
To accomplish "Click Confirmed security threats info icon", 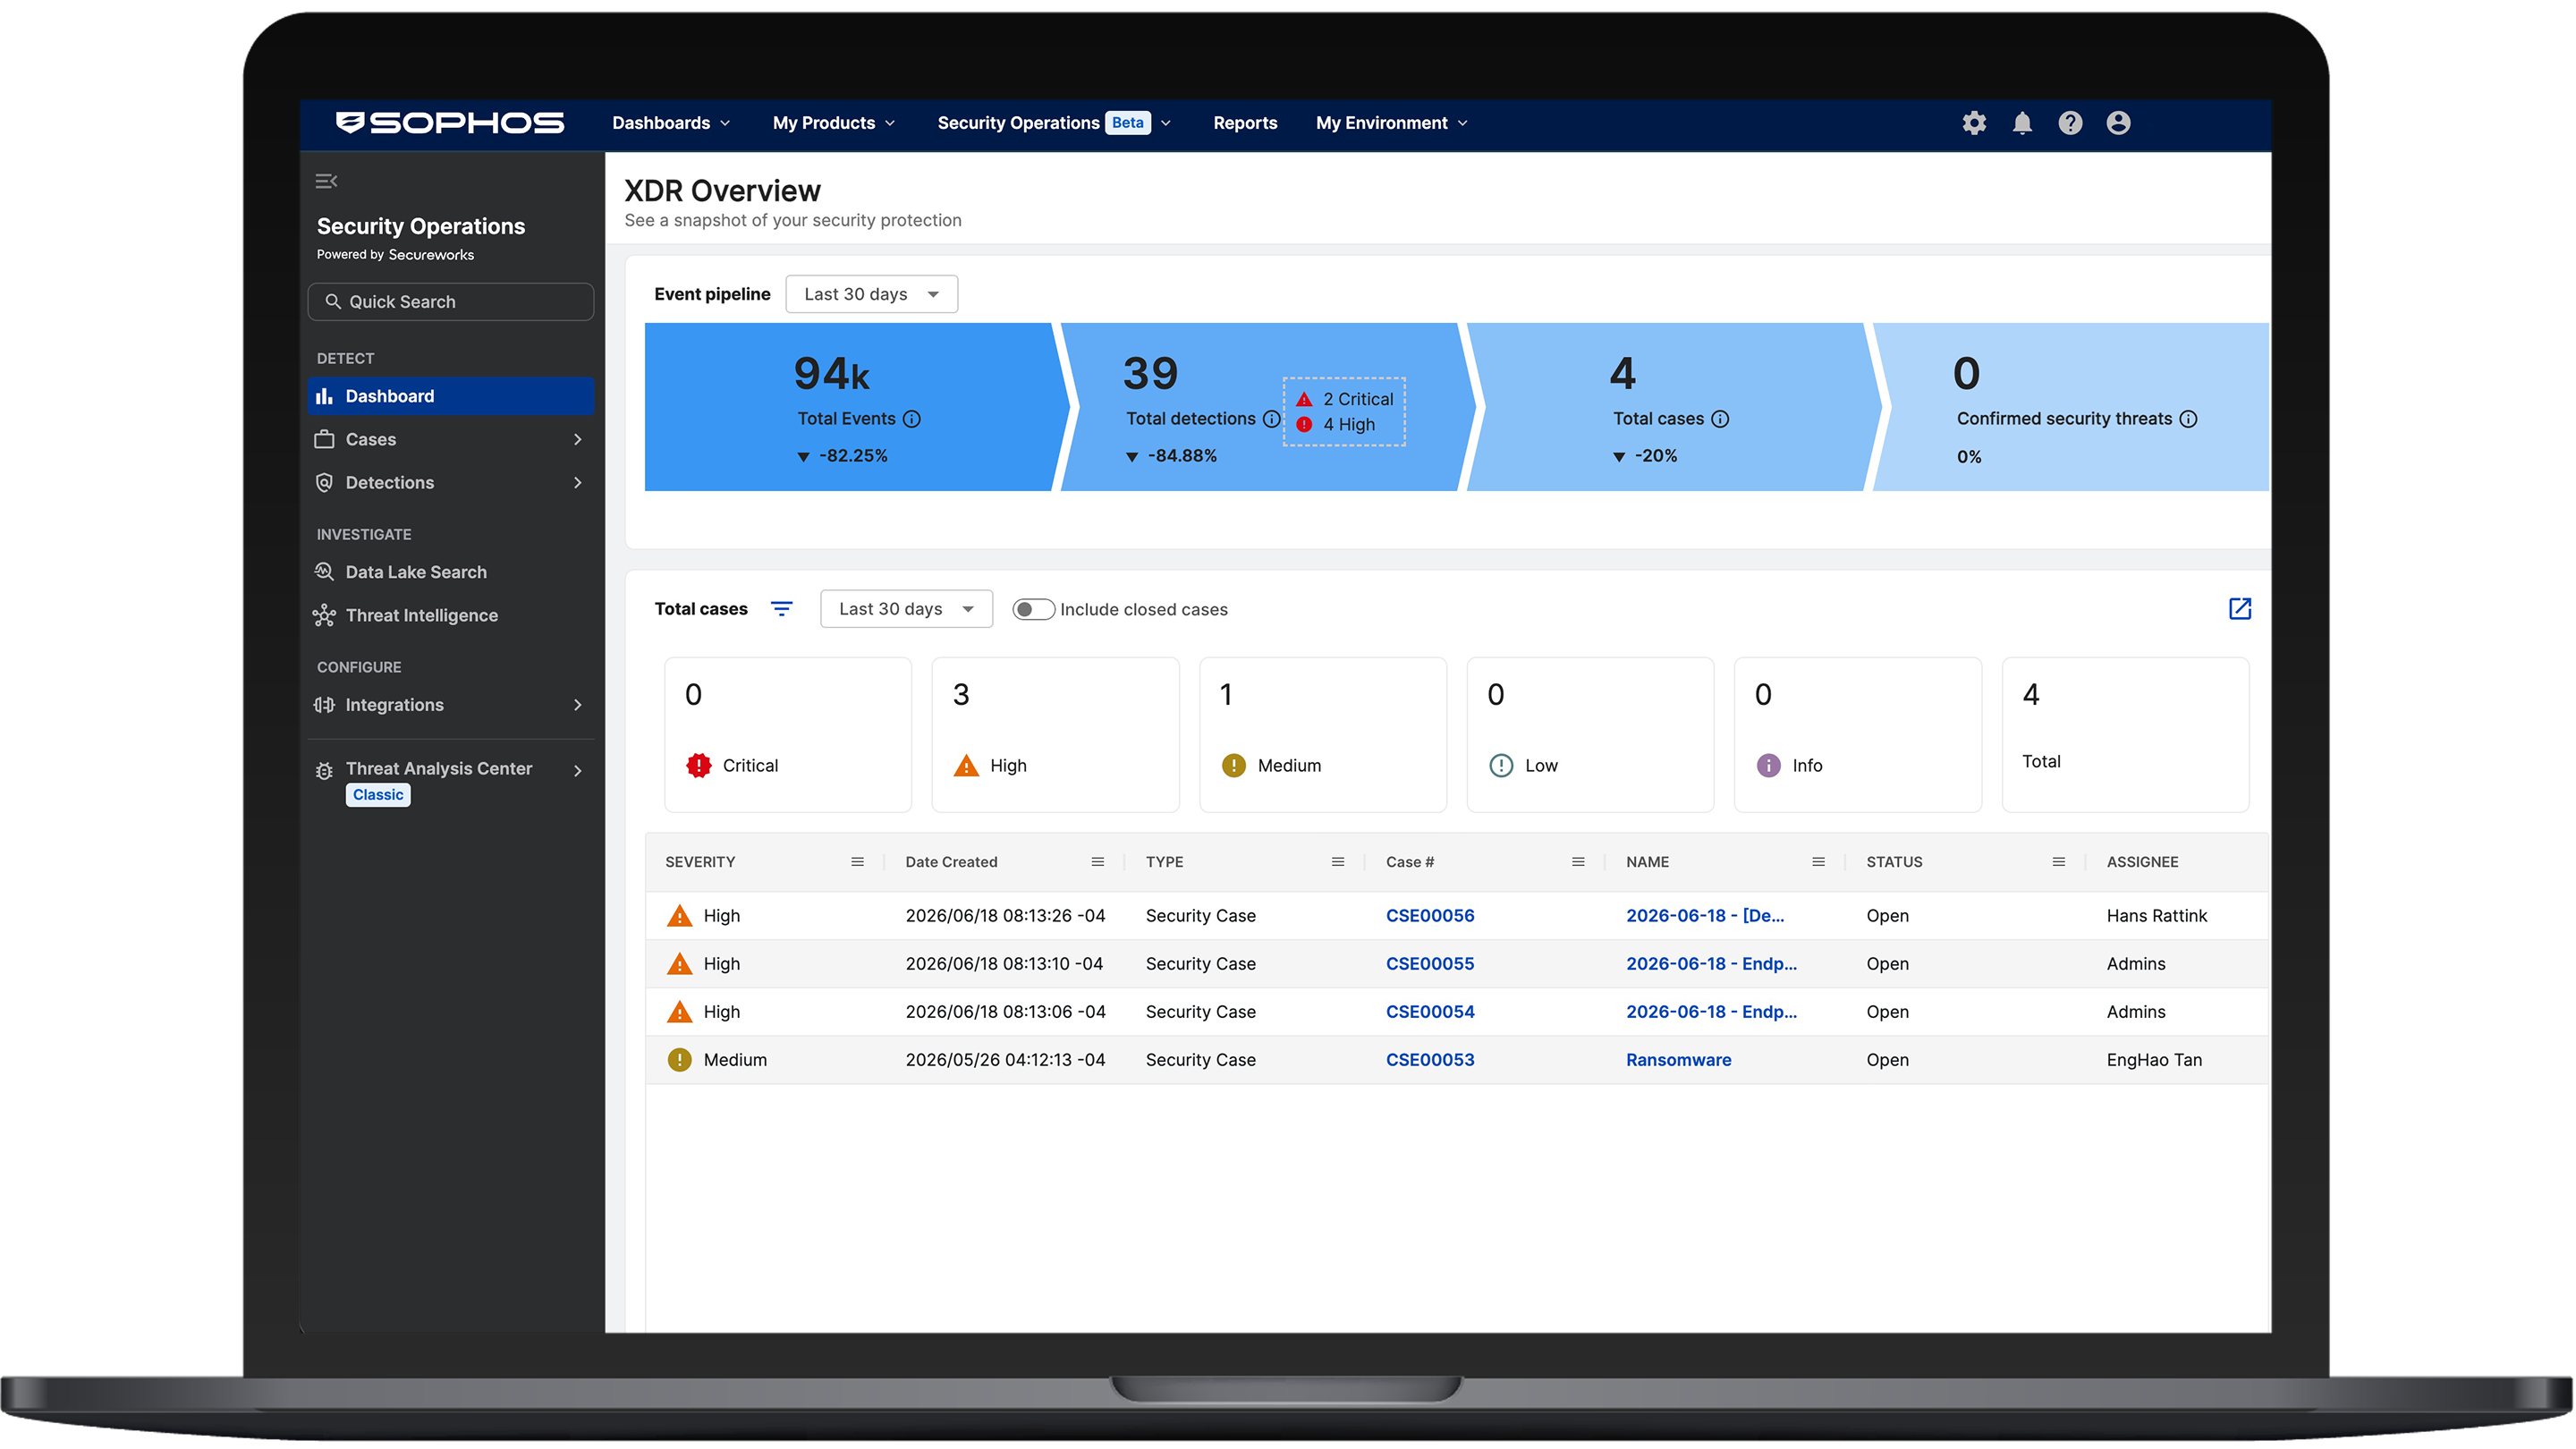I will (x=2188, y=419).
